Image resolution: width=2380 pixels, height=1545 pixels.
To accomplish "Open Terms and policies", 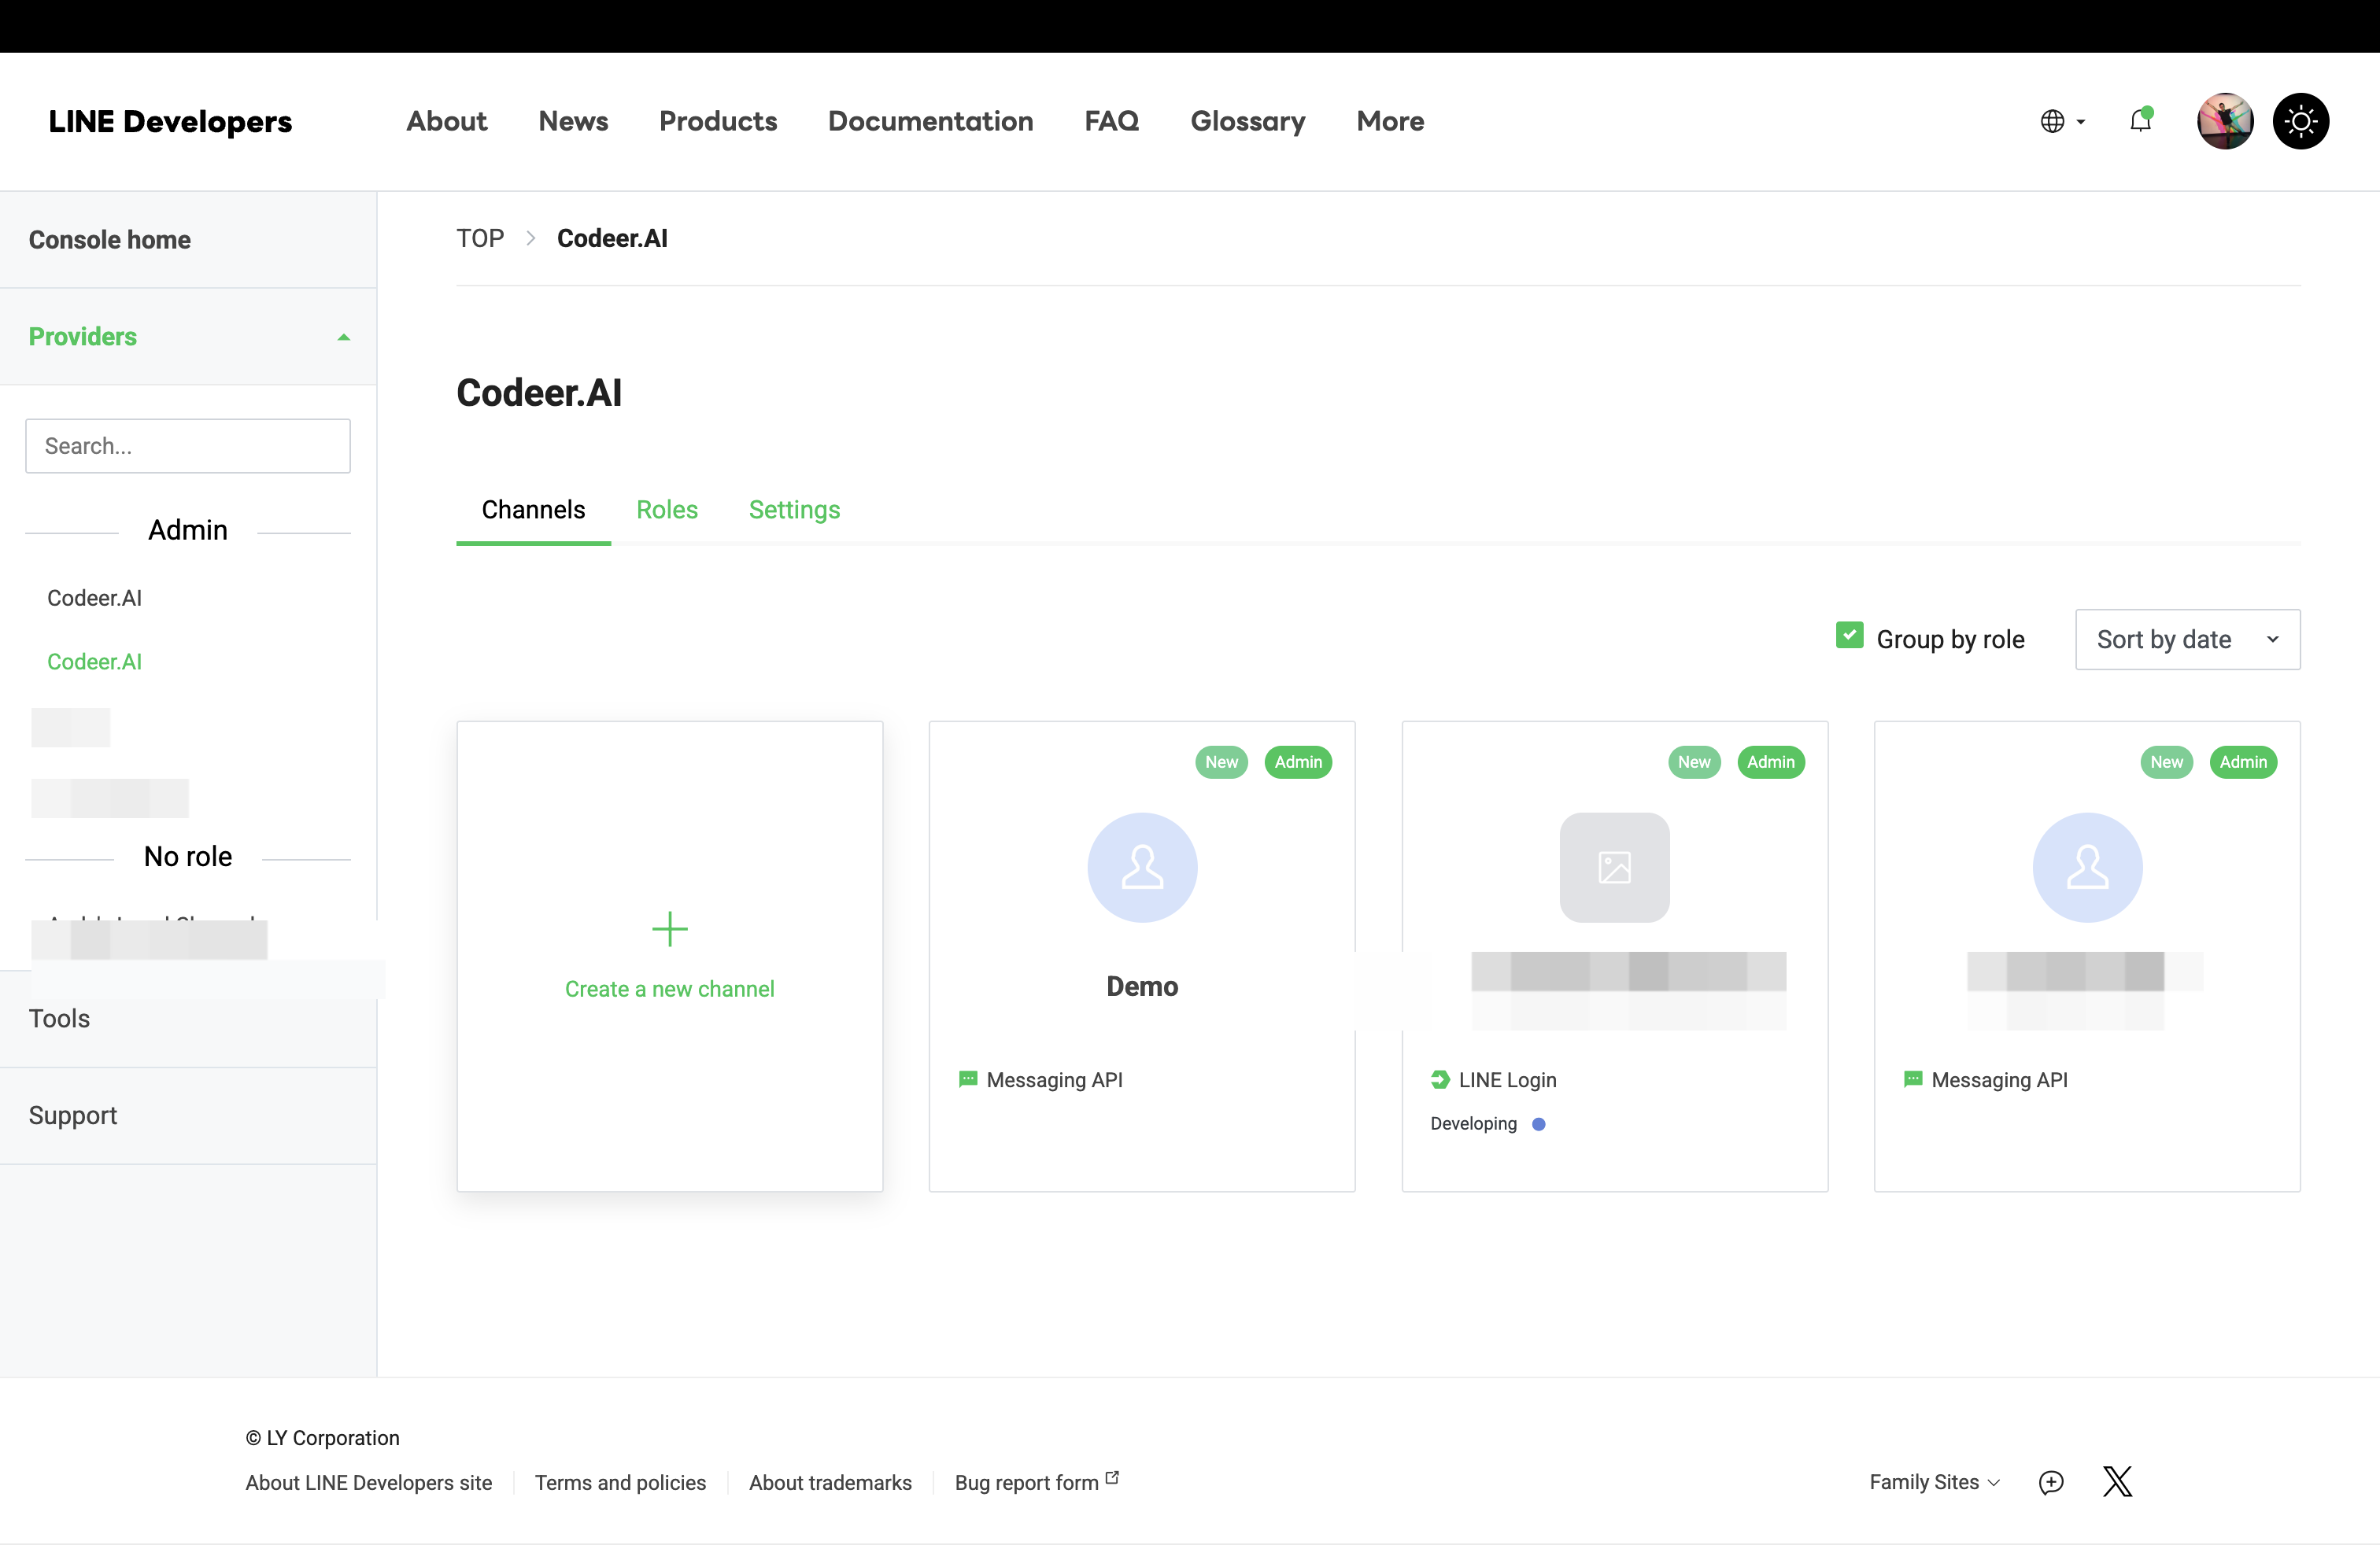I will pyautogui.click(x=620, y=1482).
